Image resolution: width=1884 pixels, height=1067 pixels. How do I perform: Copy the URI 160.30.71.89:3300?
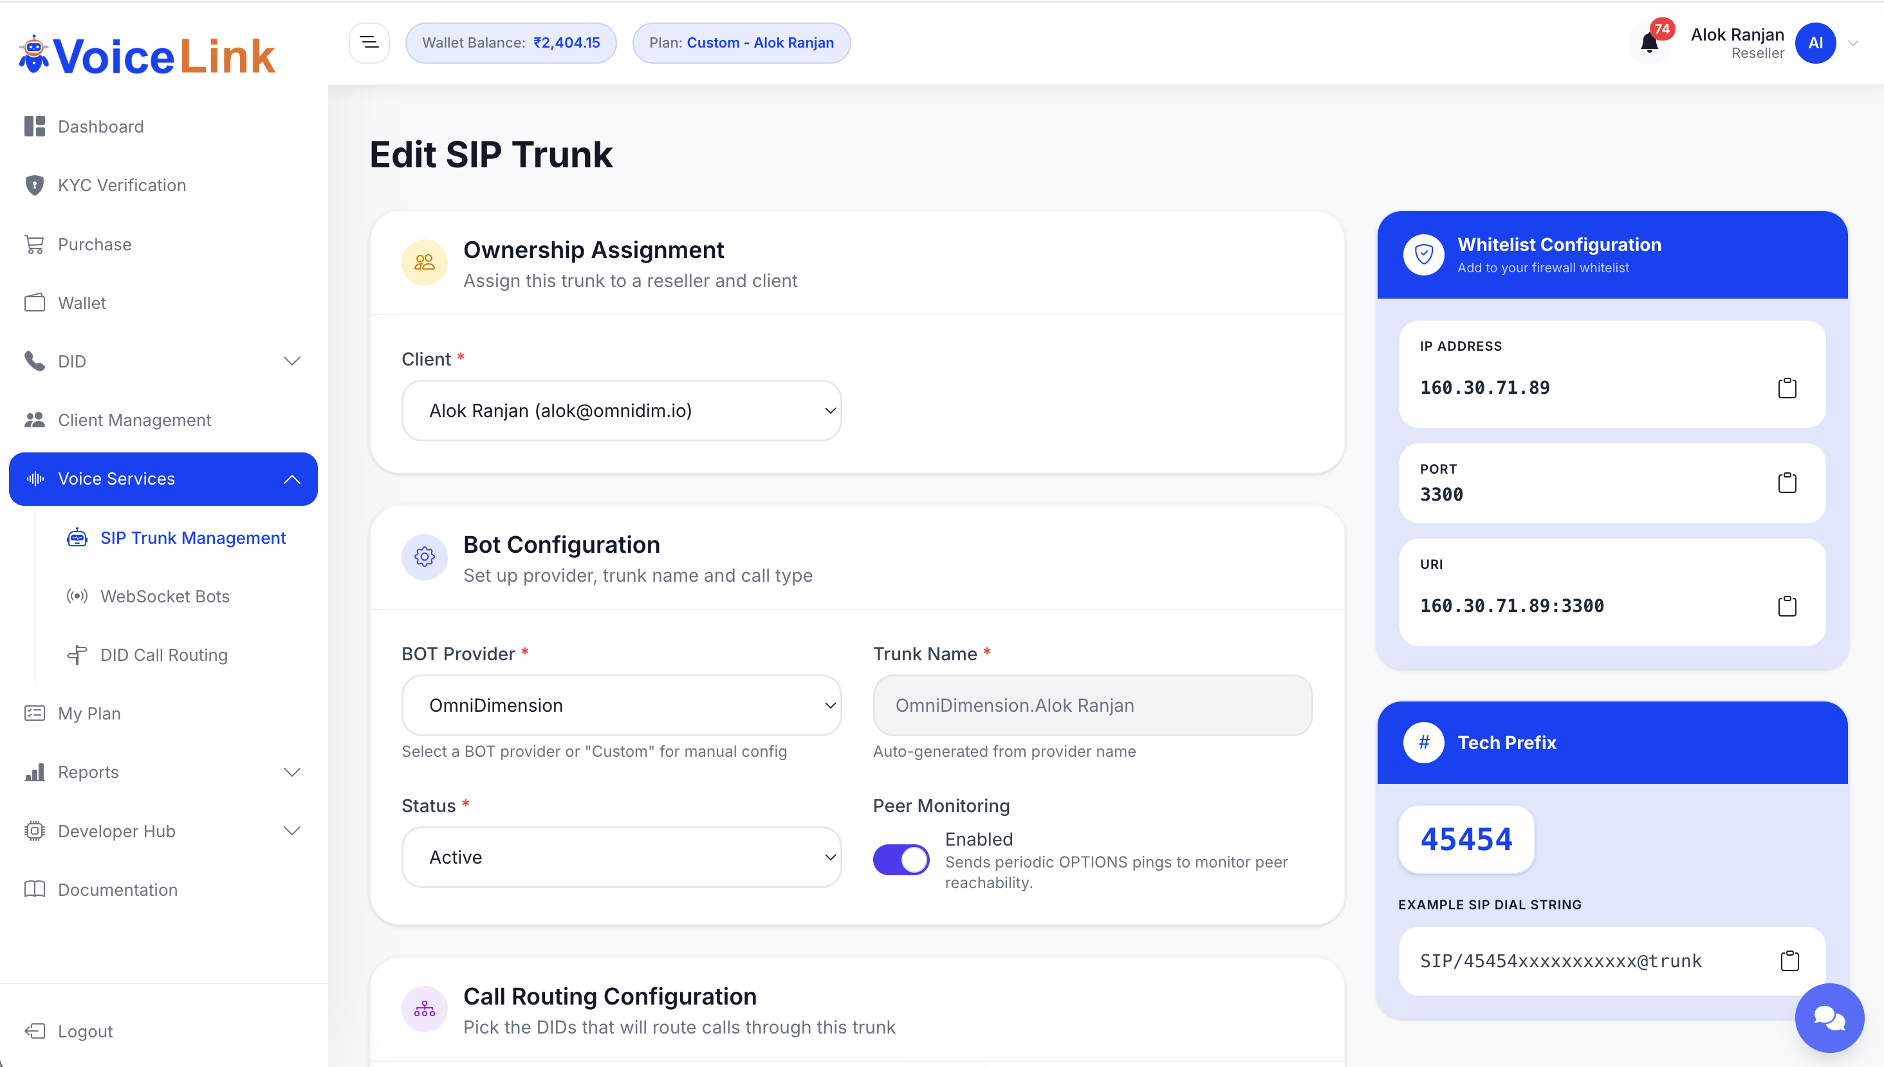point(1787,606)
